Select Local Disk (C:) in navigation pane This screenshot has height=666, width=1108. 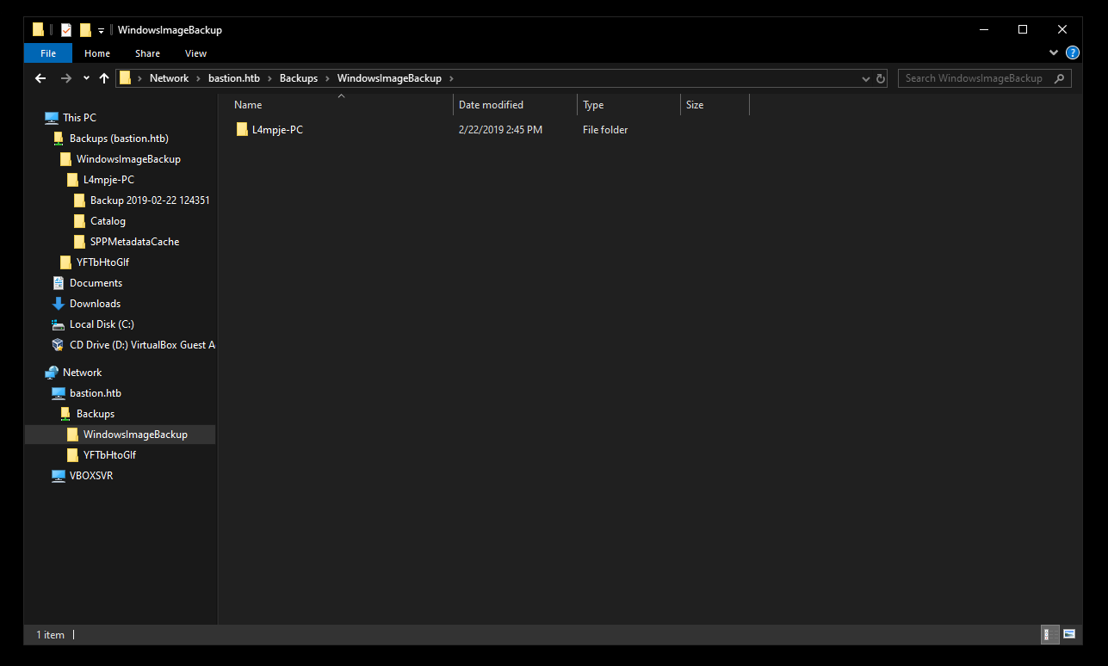click(x=102, y=324)
